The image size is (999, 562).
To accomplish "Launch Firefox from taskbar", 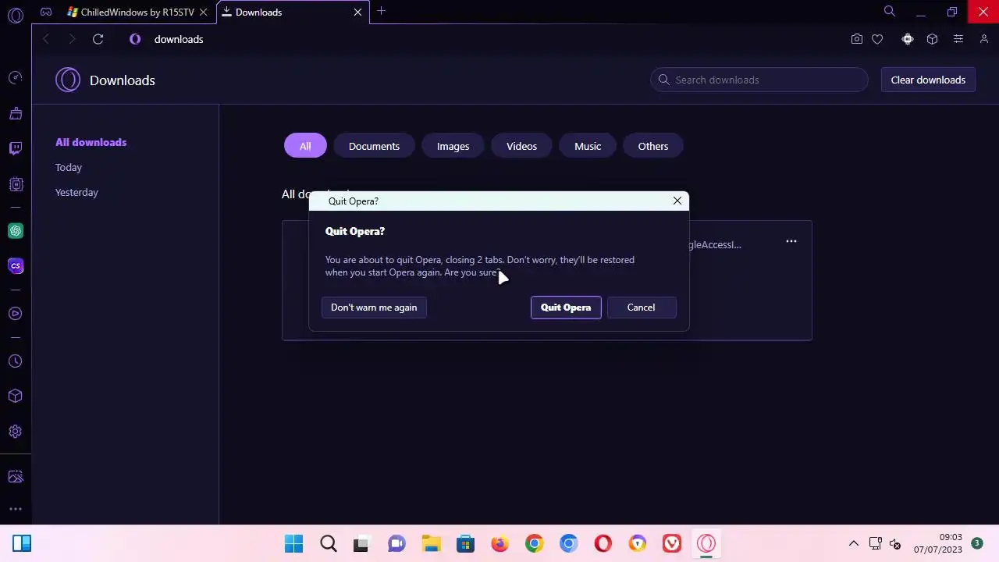I will (x=499, y=543).
